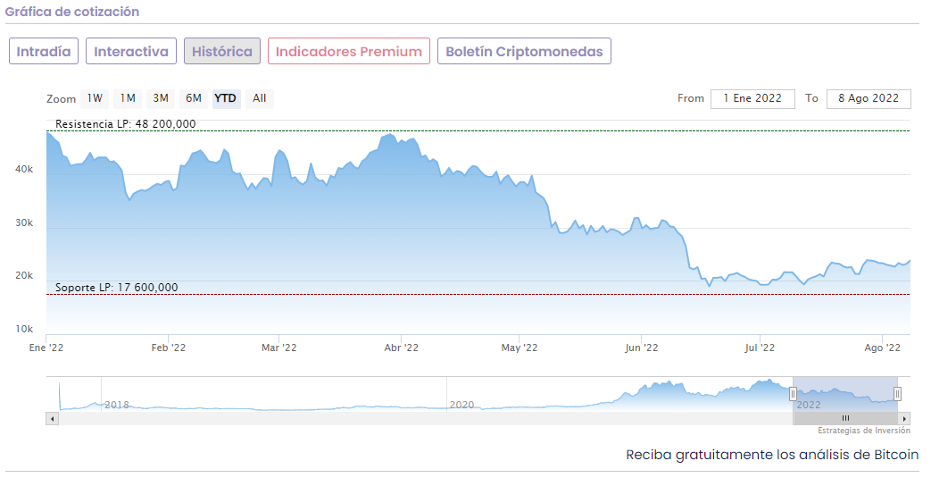Show All historical data range
The width and height of the screenshot is (931, 486).
click(259, 98)
